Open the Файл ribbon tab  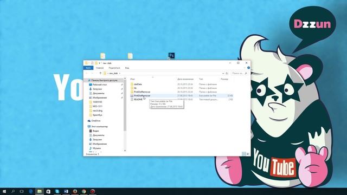(x=88, y=68)
